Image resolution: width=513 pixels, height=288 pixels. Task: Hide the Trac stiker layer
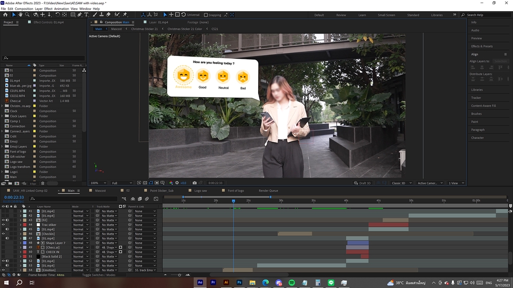[x=3, y=225]
